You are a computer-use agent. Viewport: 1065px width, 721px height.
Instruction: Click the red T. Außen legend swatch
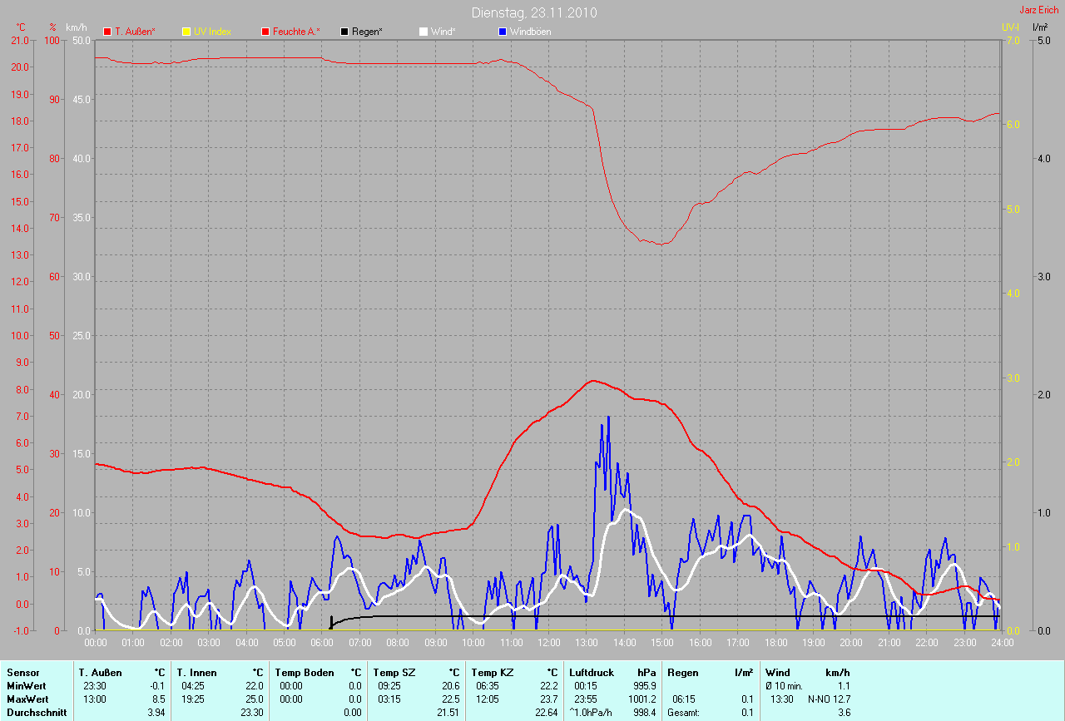click(x=107, y=32)
